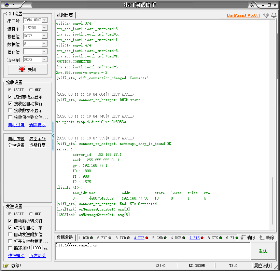Enable 自动发送附加位 checkbox
The image size is (280, 271).
(x=10, y=234)
